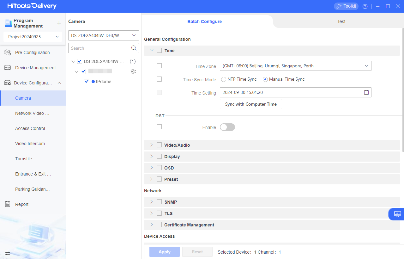Click the plus icon to add program

(59, 23)
